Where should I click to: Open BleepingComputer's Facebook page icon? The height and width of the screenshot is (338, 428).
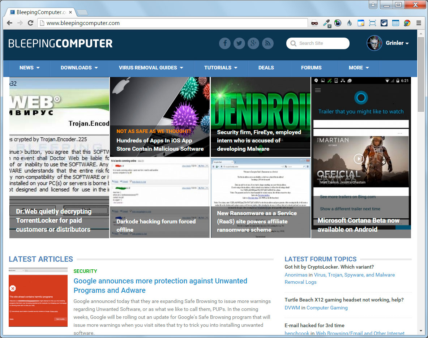224,43
